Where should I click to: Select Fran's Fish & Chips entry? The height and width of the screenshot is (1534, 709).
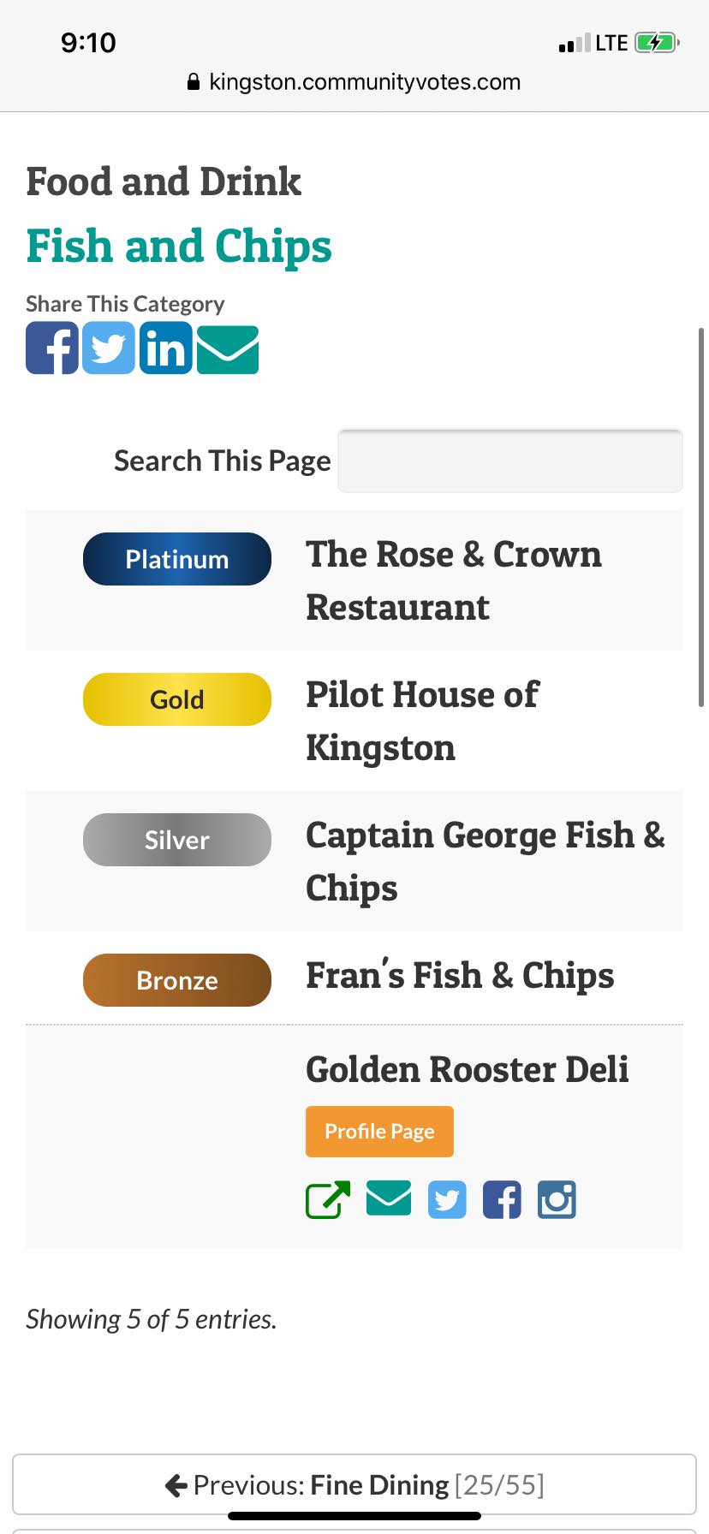[460, 976]
